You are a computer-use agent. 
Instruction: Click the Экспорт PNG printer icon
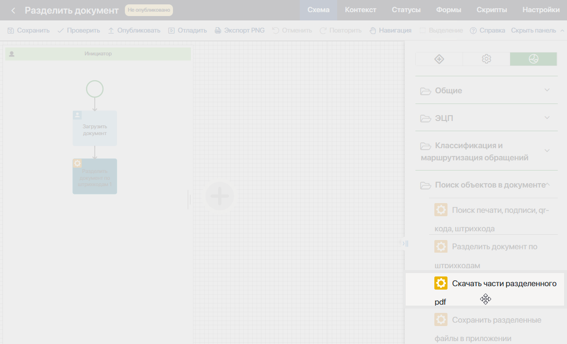[218, 31]
